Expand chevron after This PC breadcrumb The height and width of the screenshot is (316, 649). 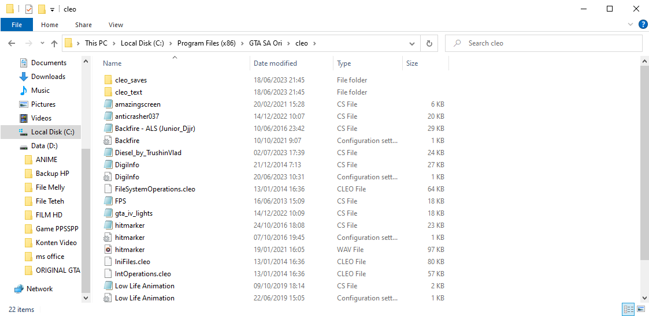pyautogui.click(x=114, y=43)
